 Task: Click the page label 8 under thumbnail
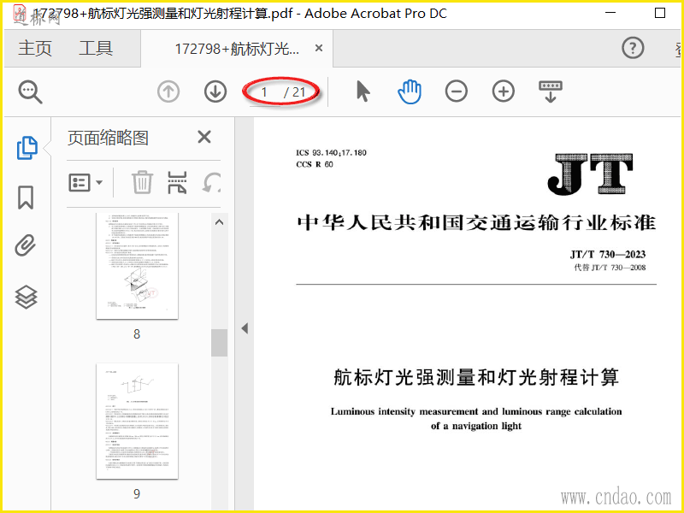point(137,334)
